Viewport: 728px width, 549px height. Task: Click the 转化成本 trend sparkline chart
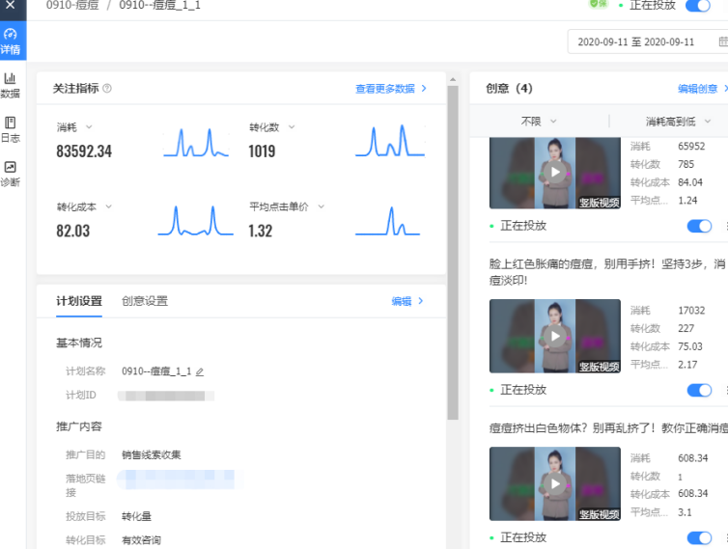click(195, 220)
